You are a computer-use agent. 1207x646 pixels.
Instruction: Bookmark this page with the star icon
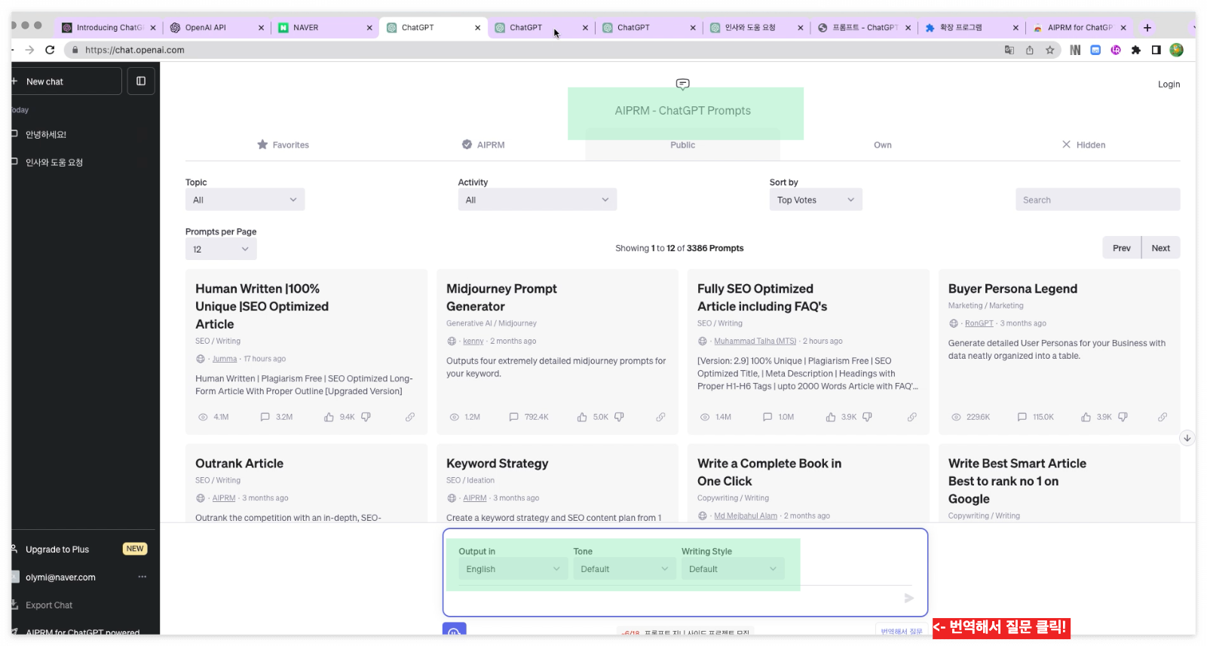click(1049, 50)
